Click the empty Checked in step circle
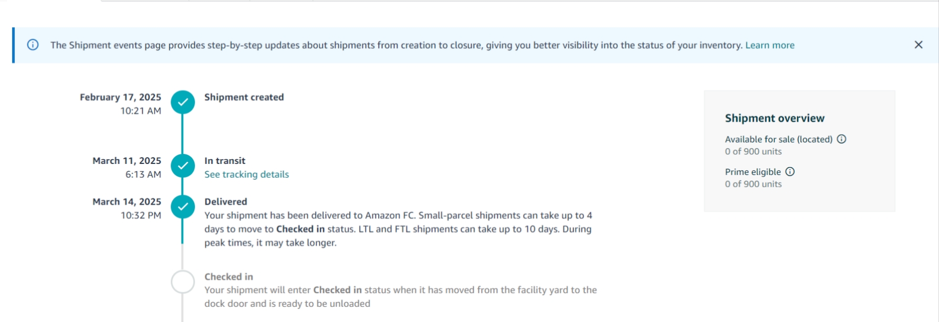 [183, 282]
